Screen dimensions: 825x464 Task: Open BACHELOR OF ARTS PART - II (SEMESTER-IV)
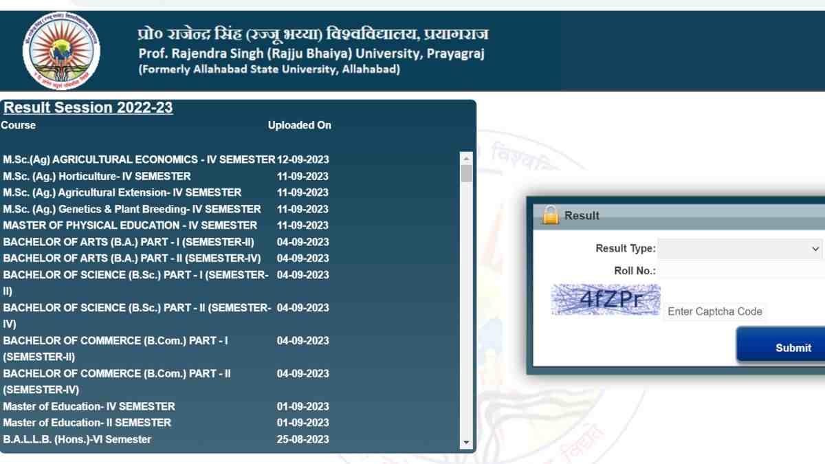tap(132, 258)
